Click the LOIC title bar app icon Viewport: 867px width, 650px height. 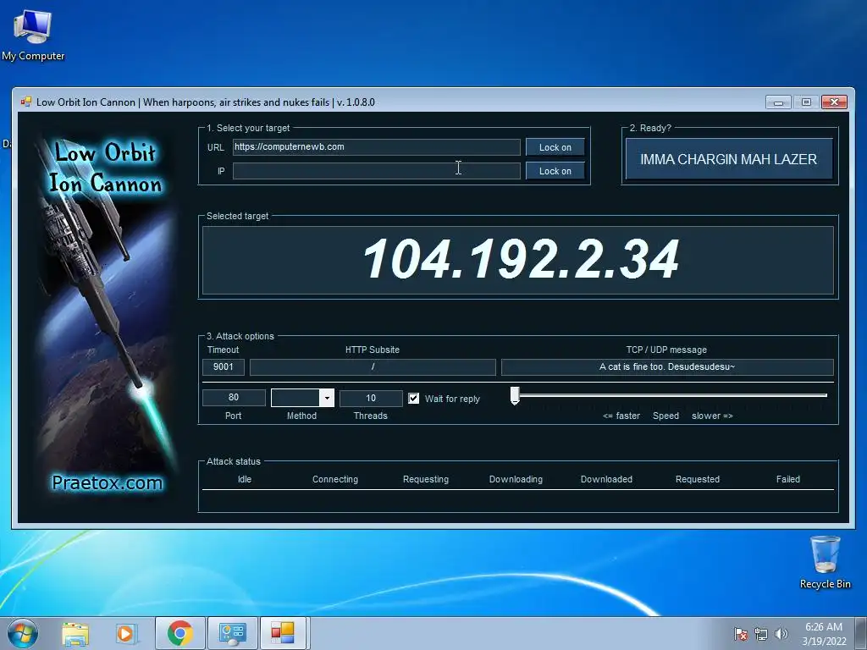[x=26, y=102]
